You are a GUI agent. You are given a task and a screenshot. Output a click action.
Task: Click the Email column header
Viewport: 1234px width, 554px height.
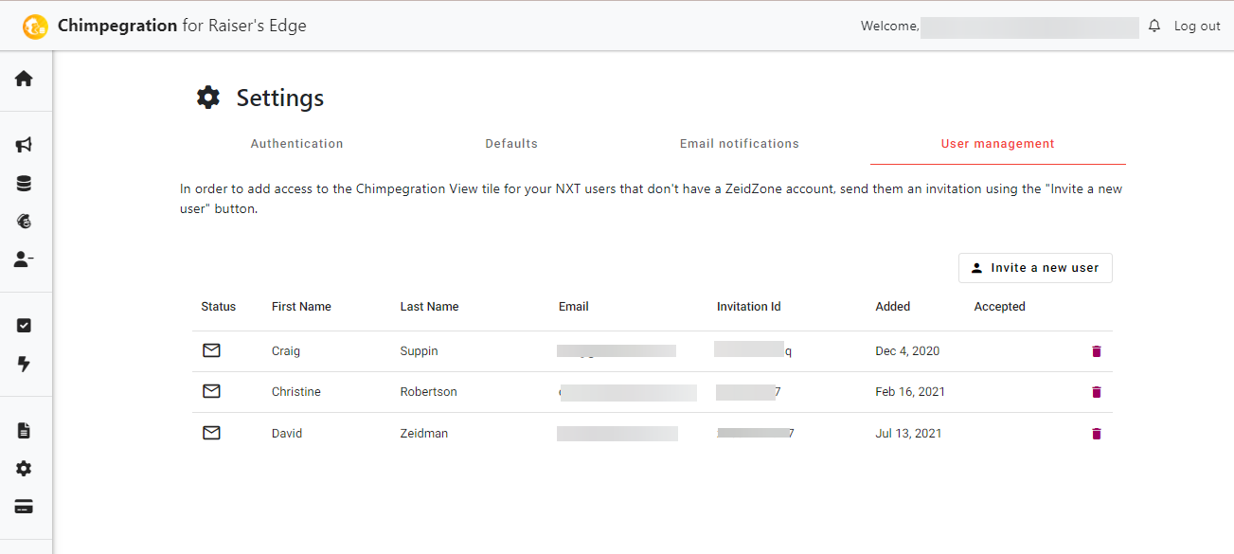click(574, 307)
